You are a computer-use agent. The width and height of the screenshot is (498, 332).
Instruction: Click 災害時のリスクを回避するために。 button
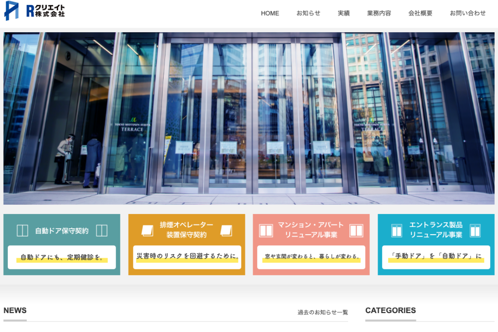[187, 256]
